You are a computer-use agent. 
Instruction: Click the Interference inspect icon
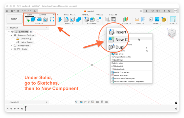pos(143,19)
